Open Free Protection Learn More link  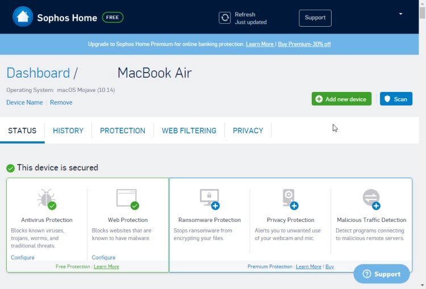106,267
